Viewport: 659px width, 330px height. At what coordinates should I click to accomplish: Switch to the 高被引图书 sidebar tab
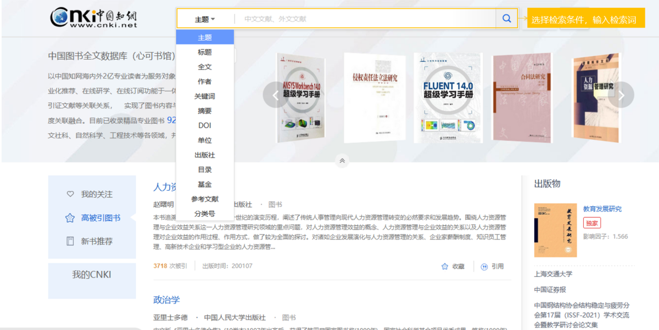100,218
